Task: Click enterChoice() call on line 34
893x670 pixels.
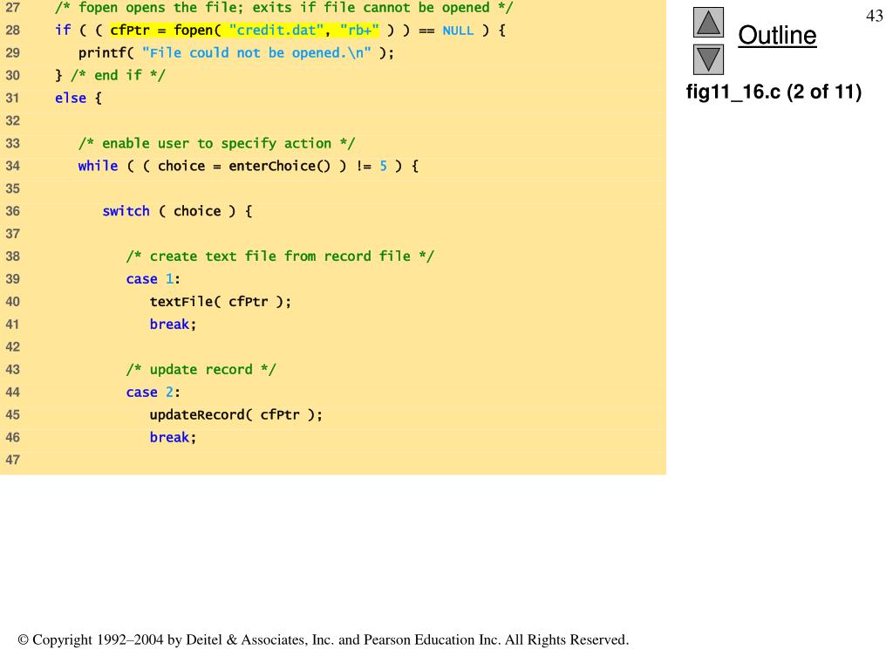Action: 280,166
